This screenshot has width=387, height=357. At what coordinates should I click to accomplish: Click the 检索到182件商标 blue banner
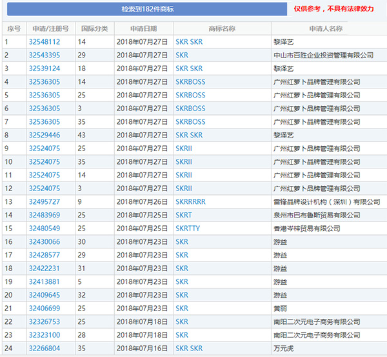147,10
